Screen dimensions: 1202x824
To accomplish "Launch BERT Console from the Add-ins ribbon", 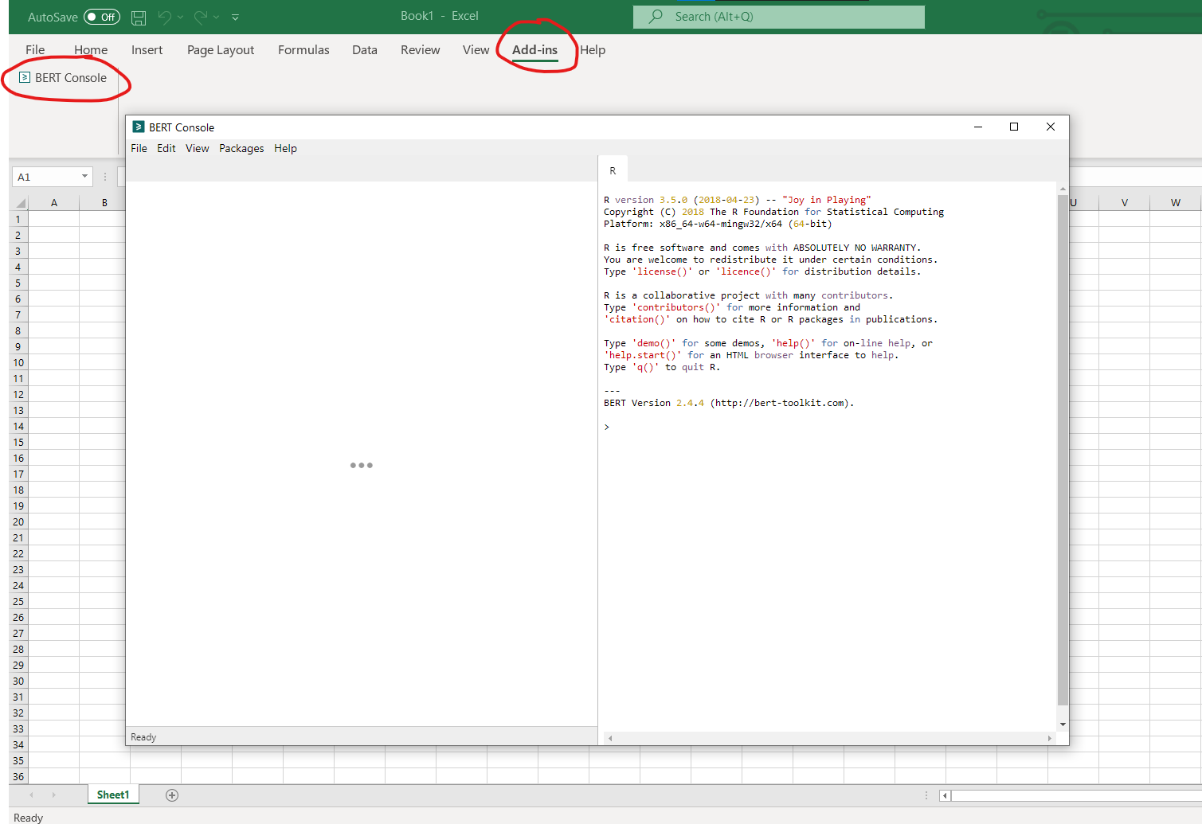I will [x=63, y=77].
